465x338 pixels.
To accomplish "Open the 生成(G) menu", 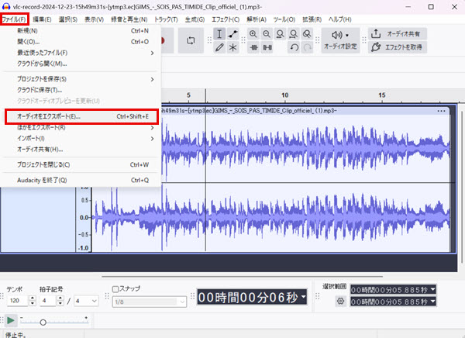I will [195, 19].
